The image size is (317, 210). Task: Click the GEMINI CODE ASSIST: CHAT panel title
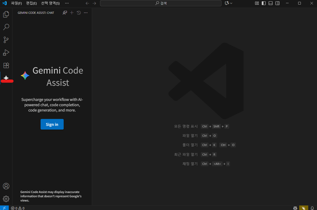pos(36,13)
